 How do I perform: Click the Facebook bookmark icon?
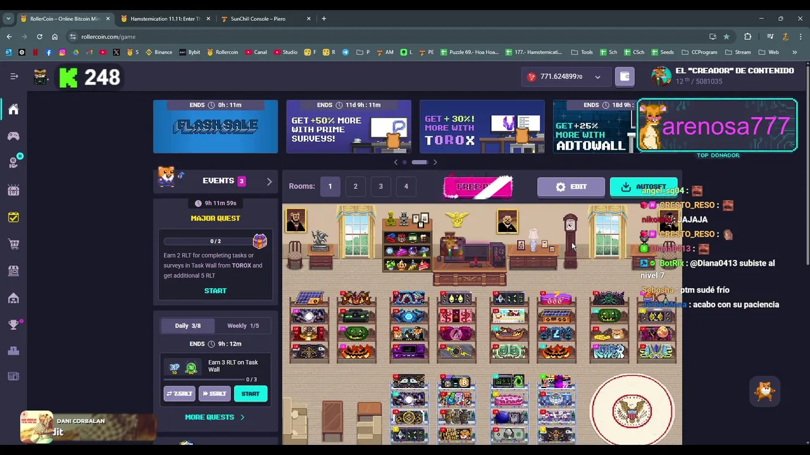pos(49,52)
